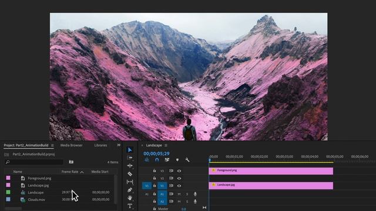Expand hidden panel tabs double chevron
The height and width of the screenshot is (211, 376).
pos(119,145)
